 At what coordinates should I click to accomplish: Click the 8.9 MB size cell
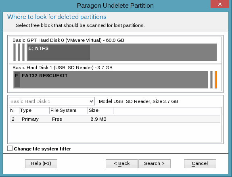(x=98, y=119)
